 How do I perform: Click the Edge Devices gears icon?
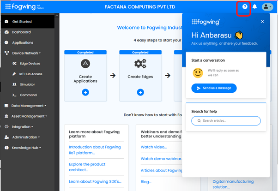[14, 63]
